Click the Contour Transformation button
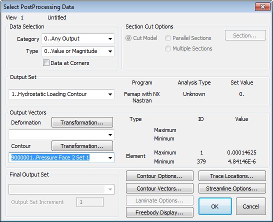 [x=82, y=145]
